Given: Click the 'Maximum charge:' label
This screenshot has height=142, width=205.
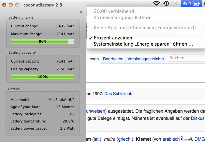Looking at the screenshot, I should tap(27, 34).
